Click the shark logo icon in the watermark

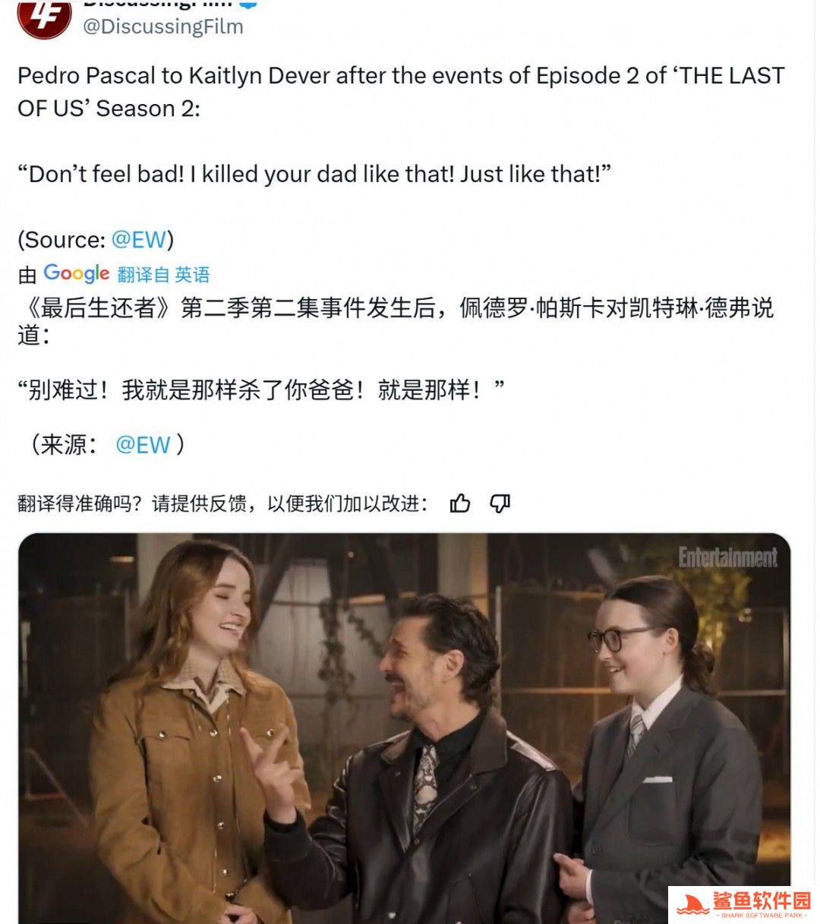(692, 904)
